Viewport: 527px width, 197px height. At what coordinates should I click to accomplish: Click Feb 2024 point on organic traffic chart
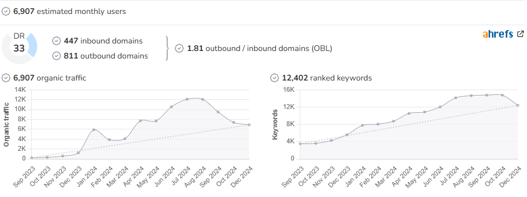click(x=109, y=140)
